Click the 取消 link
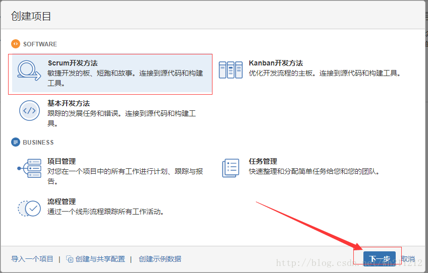Image resolution: width=428 pixels, height=273 pixels. tap(408, 259)
